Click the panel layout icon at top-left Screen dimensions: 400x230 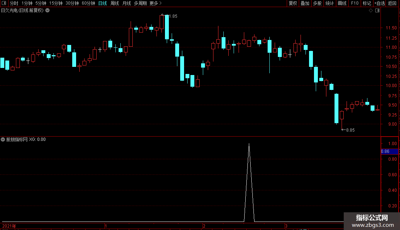pyautogui.click(x=4, y=3)
